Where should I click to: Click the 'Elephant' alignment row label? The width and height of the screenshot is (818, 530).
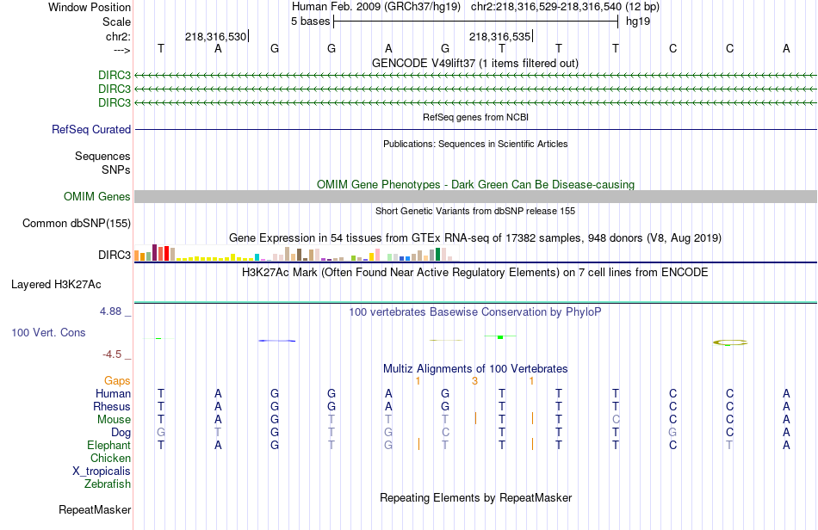[109, 445]
